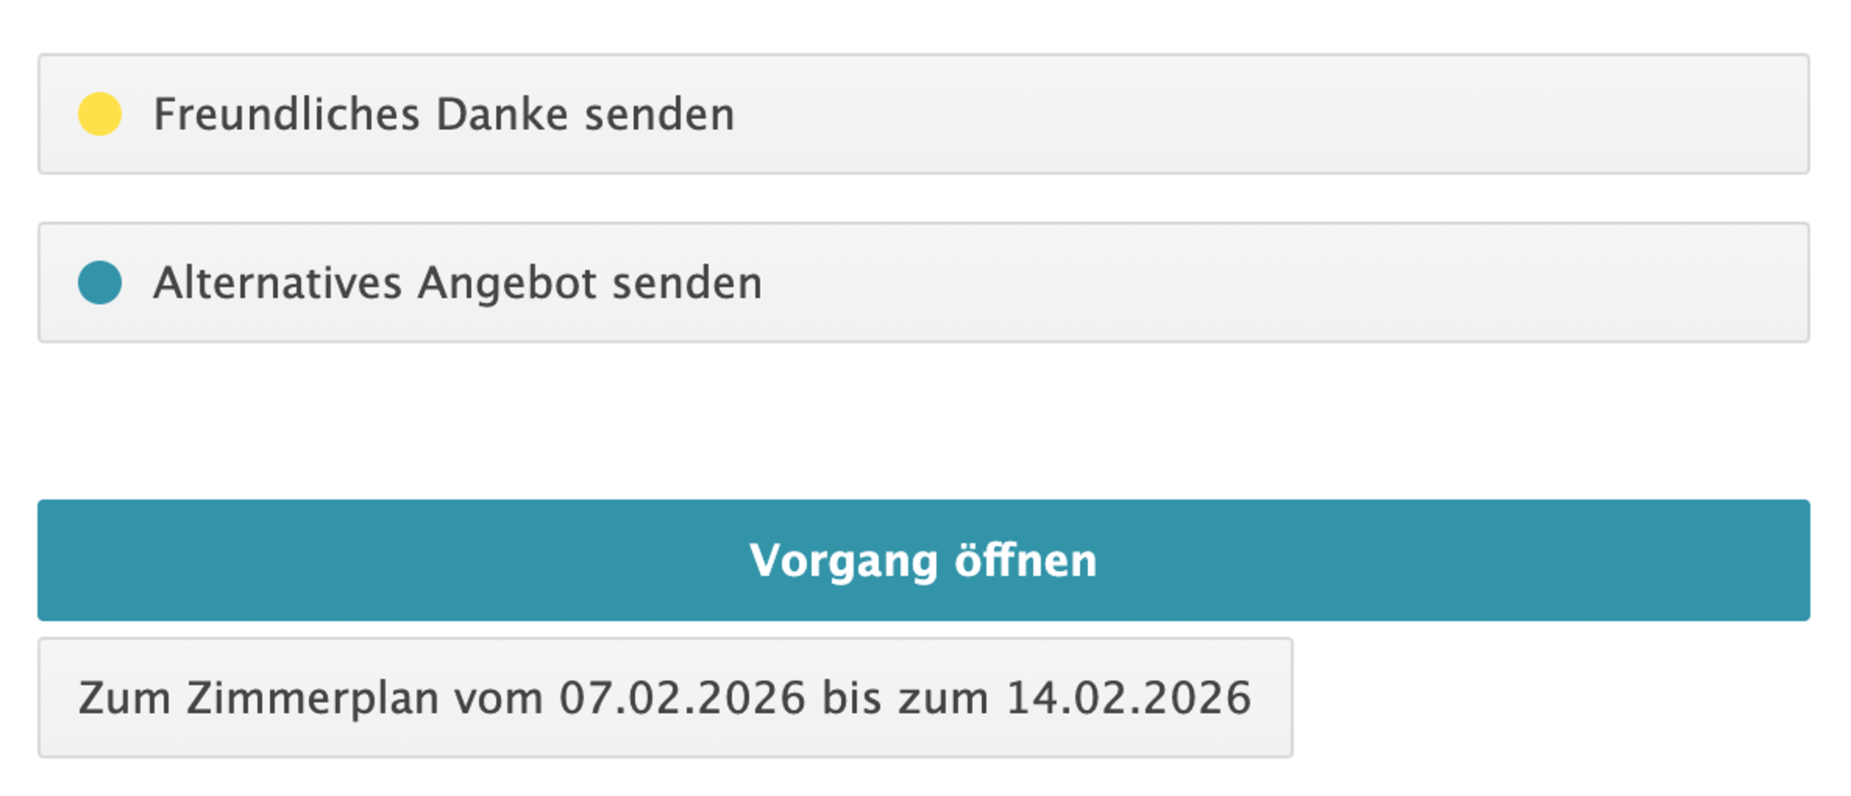Click the date 14.02.2026 in Zimmerplan button
Screen dimensions: 1851x796
(1128, 698)
